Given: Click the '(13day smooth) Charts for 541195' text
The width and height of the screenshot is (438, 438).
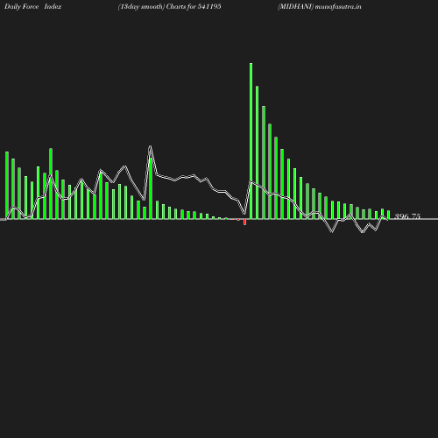Looking at the screenshot, I should point(169,7).
